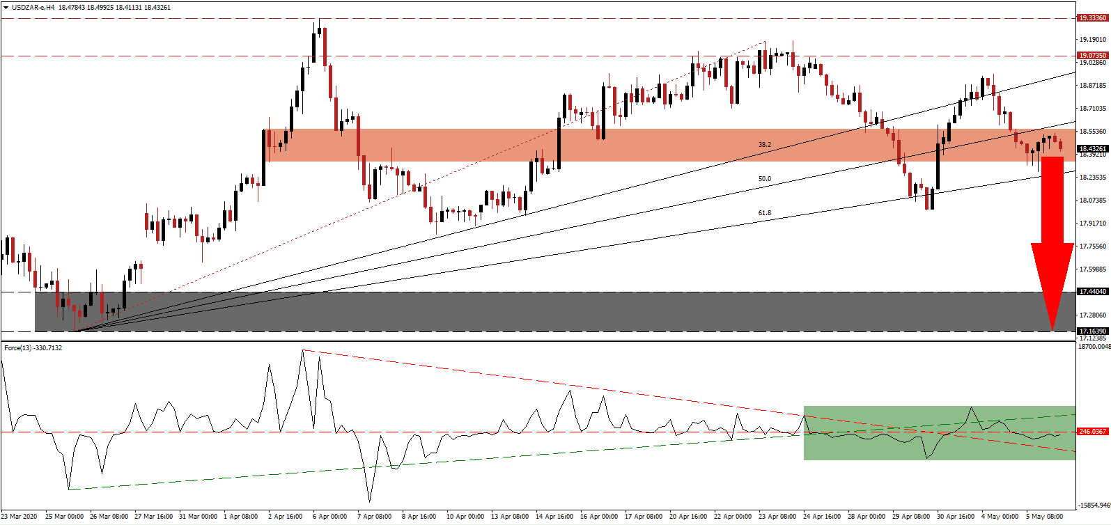Click the 6 Apr 00:00 date label

330,517
